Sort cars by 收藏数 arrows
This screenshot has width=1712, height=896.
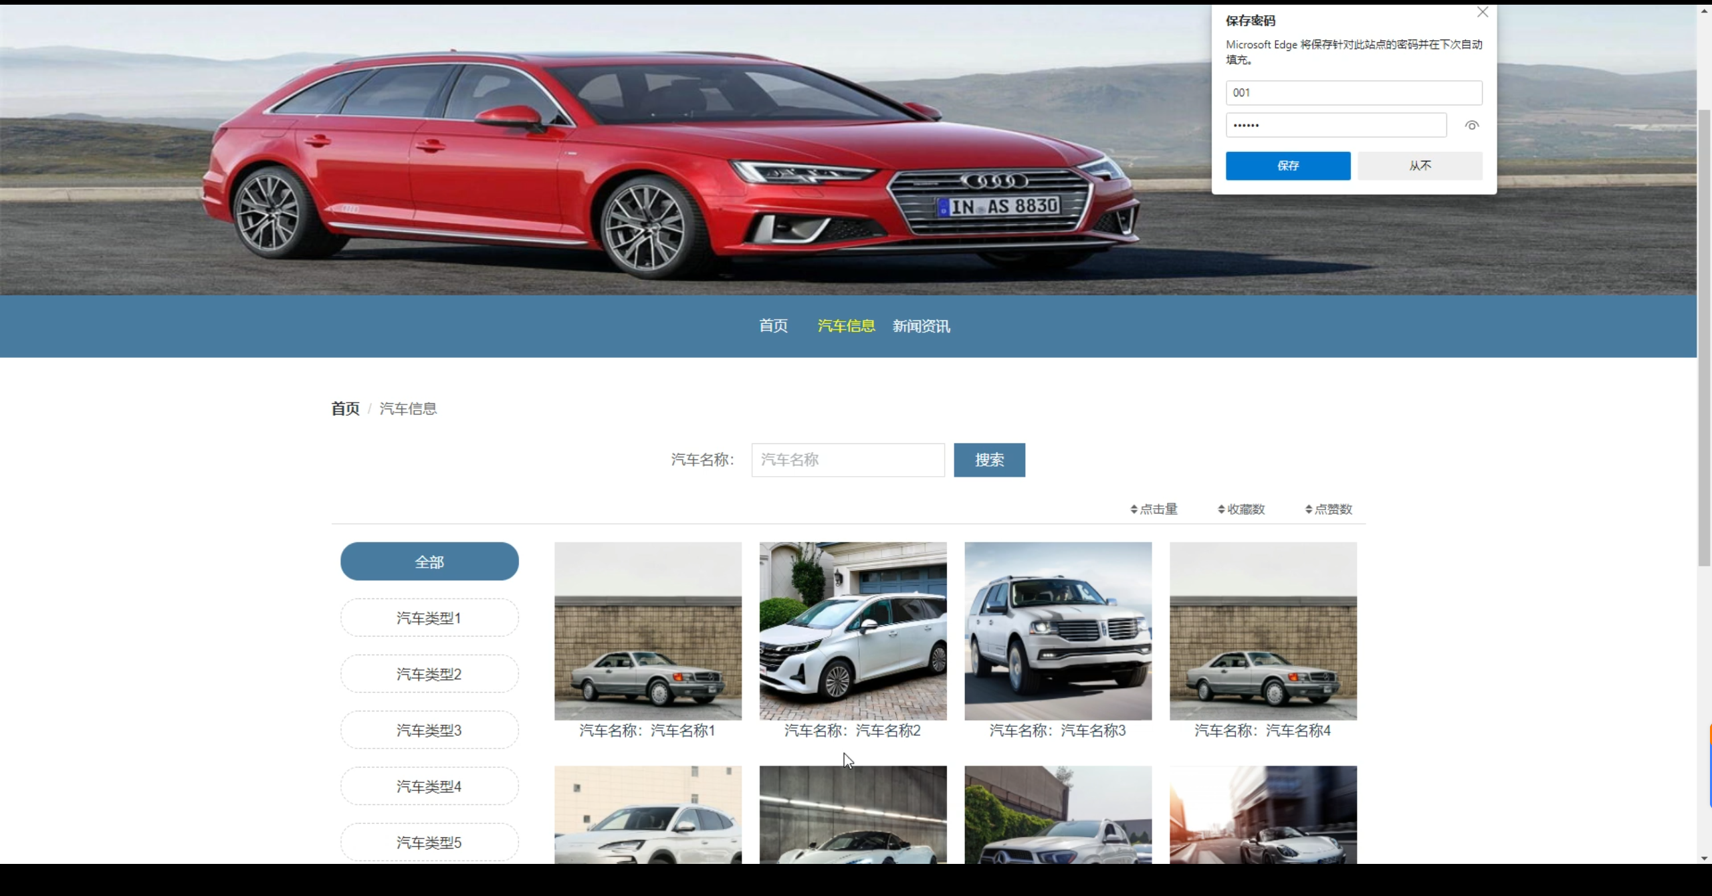point(1221,510)
